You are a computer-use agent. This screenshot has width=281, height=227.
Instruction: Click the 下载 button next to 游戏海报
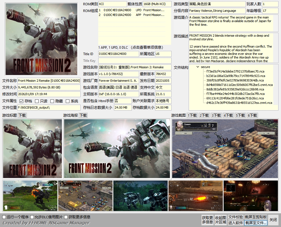[83, 115]
